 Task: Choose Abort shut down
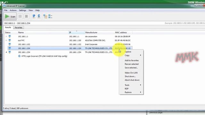pyautogui.click(x=131, y=80)
